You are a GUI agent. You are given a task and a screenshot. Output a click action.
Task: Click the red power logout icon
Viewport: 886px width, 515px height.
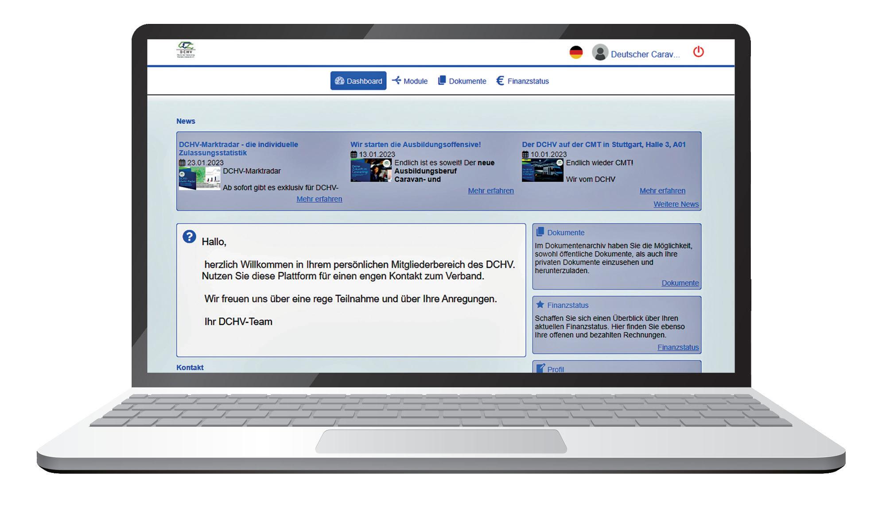coord(698,52)
